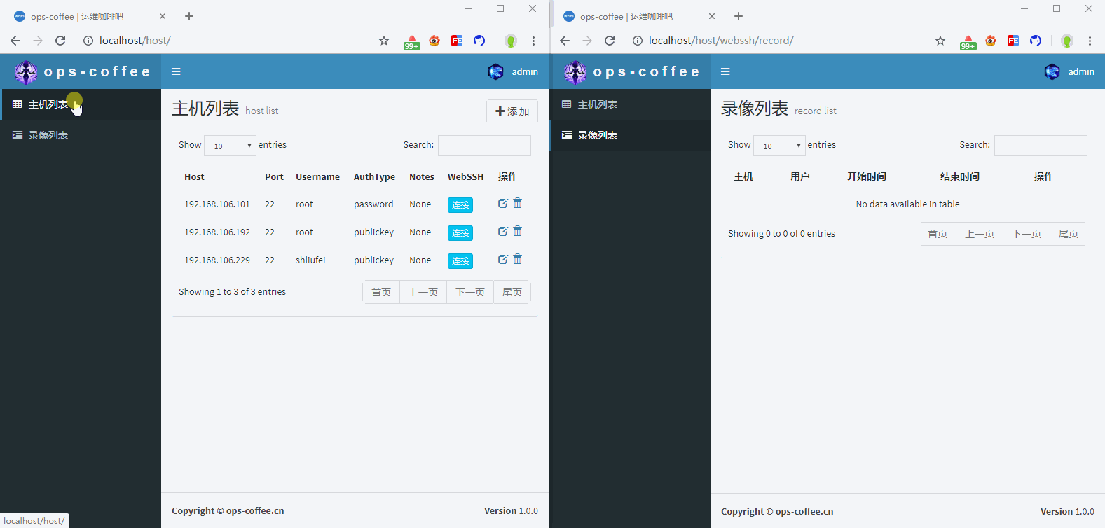Viewport: 1105px width, 528px height.
Task: Click edit icon for host 192.168.106.101
Action: pos(502,203)
